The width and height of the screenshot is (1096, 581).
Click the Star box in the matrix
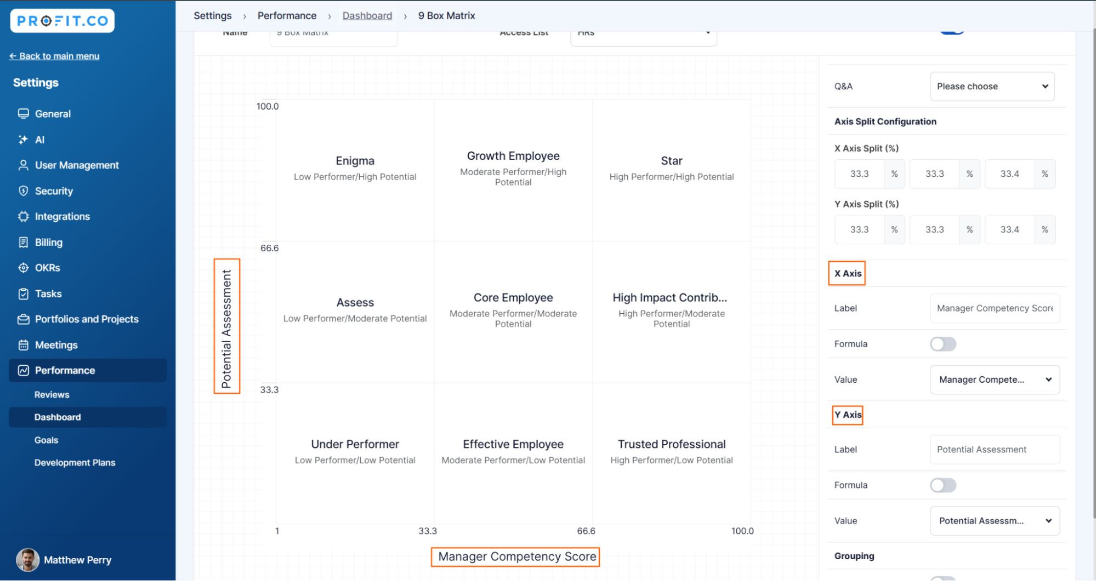(672, 170)
